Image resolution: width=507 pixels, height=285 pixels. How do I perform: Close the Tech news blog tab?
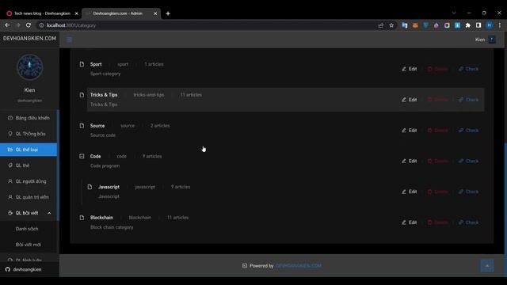(x=77, y=13)
